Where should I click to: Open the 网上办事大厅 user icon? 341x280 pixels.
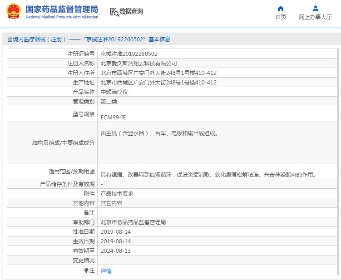[315, 9]
